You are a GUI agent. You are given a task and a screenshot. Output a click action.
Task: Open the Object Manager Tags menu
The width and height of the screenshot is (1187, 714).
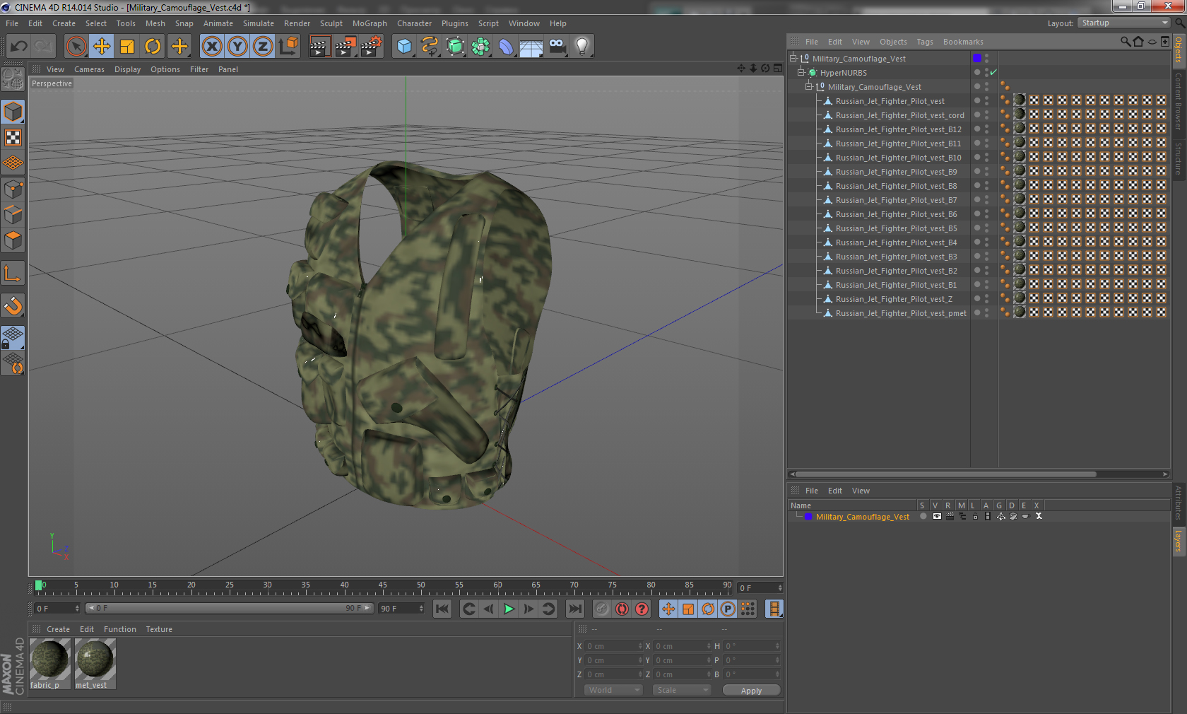coord(925,42)
